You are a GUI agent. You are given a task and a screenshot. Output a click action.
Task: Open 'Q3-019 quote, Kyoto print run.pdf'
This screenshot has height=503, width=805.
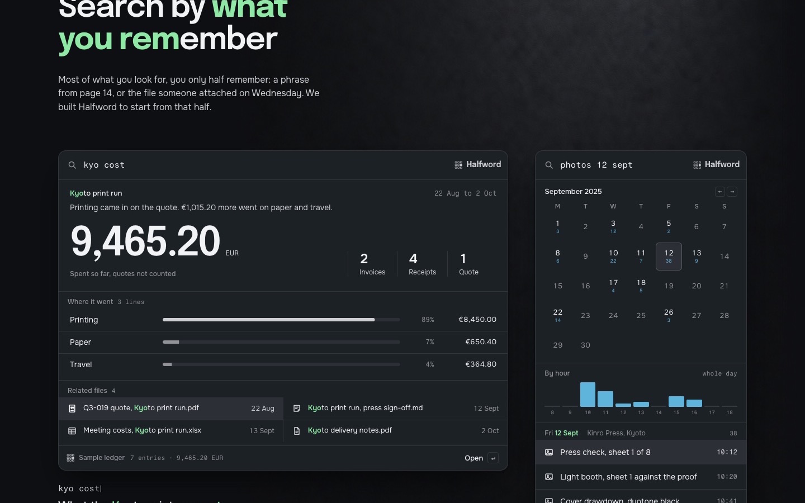(171, 409)
